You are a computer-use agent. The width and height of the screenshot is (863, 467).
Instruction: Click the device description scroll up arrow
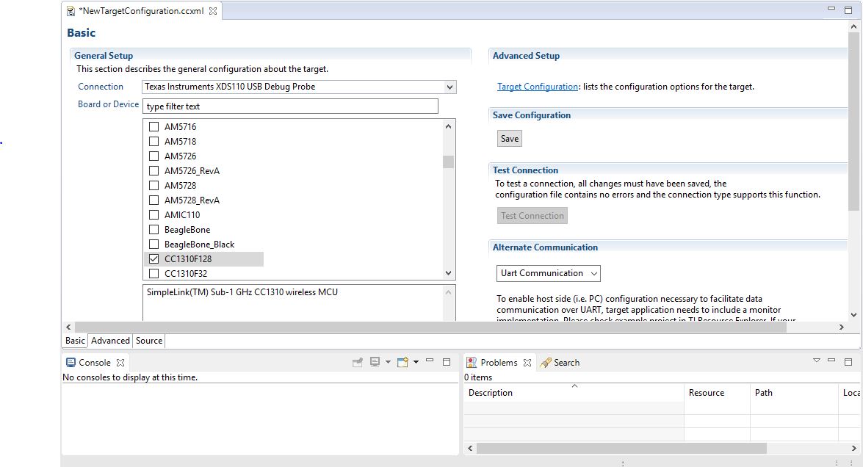pyautogui.click(x=449, y=292)
